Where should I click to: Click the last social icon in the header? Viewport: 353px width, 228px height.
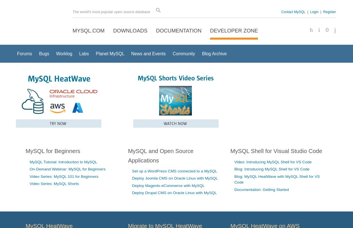pos(335,30)
